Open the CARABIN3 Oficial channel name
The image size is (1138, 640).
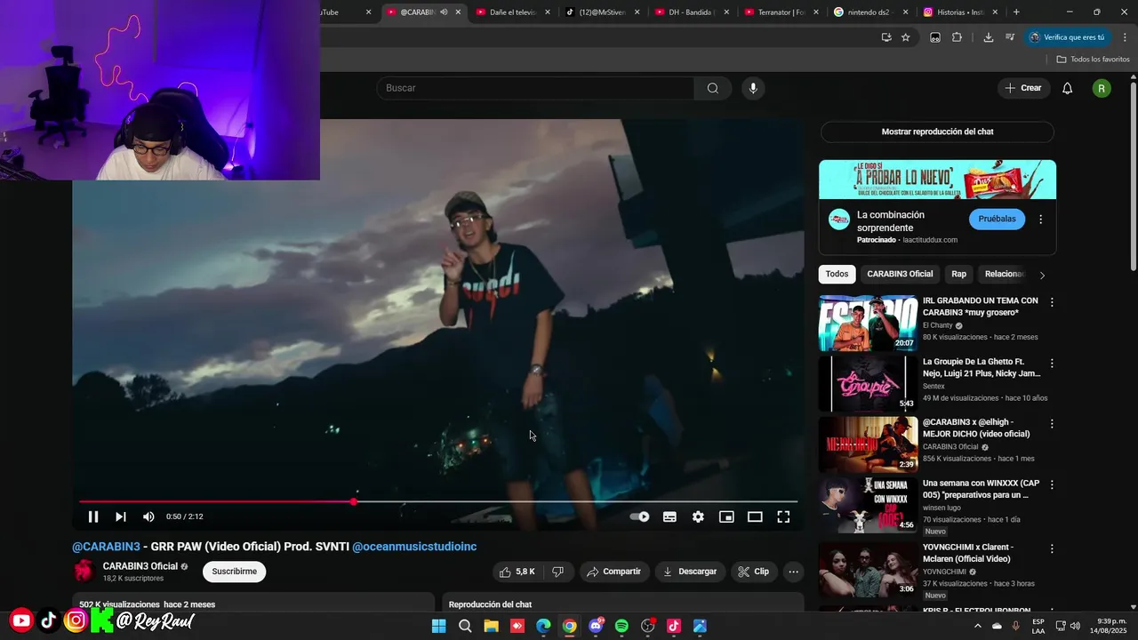tap(140, 566)
